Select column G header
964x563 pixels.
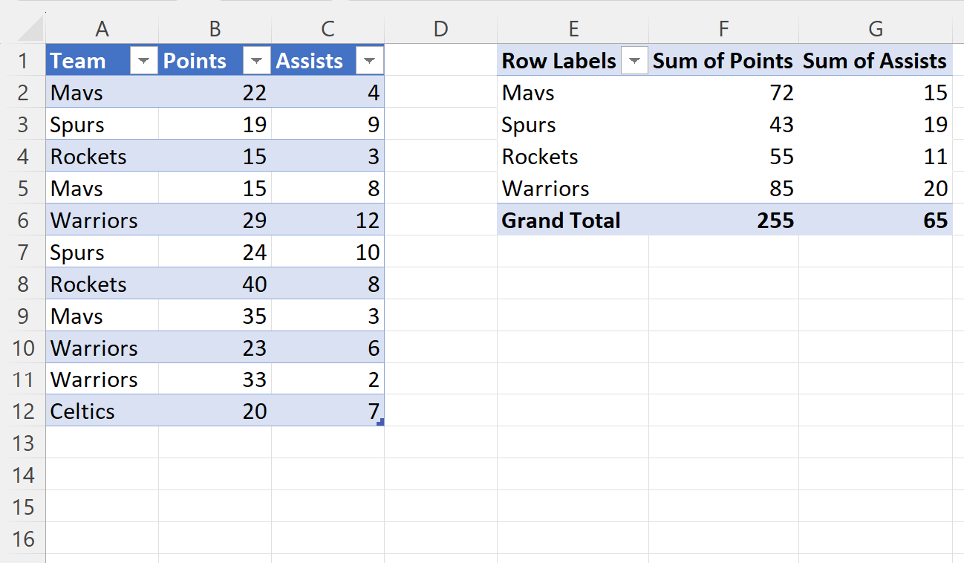tap(876, 28)
